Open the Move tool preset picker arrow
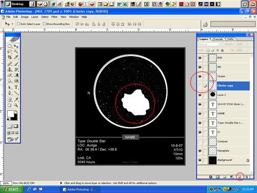 (x=12, y=24)
